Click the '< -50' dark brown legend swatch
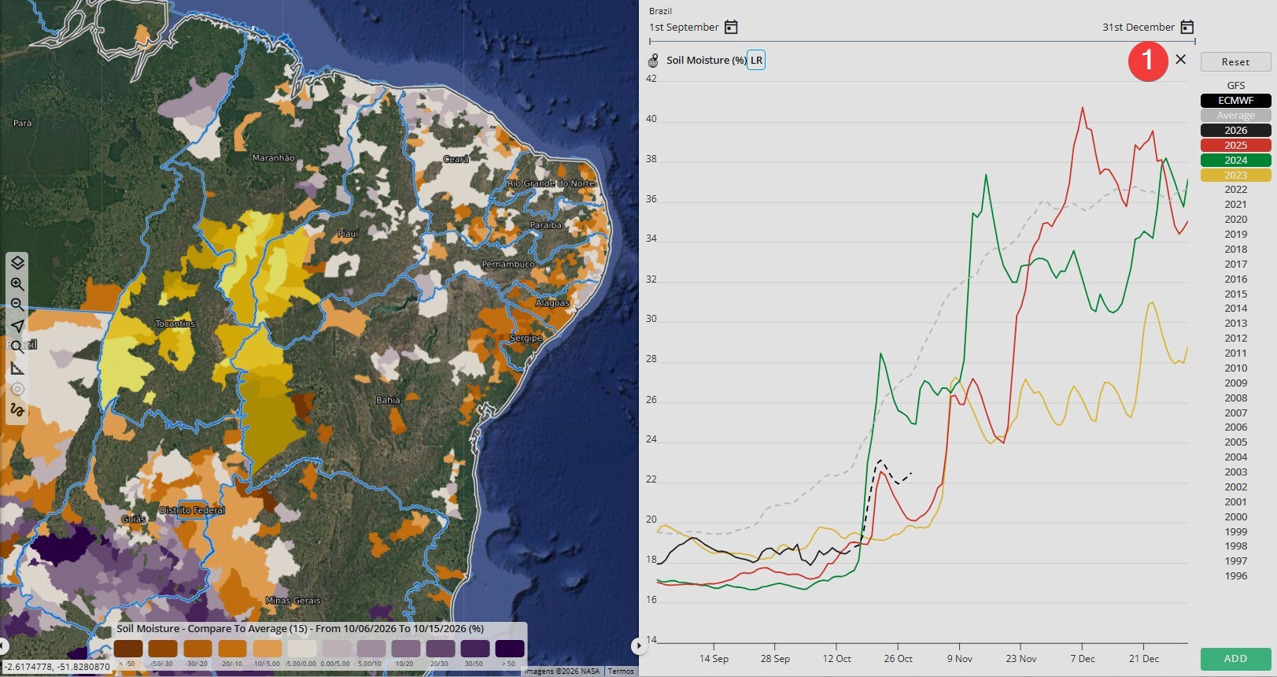1277x677 pixels. 128,649
